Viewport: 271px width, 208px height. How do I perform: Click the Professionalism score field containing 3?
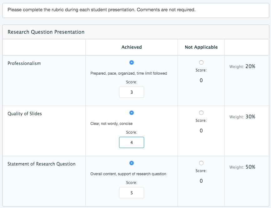click(x=132, y=92)
